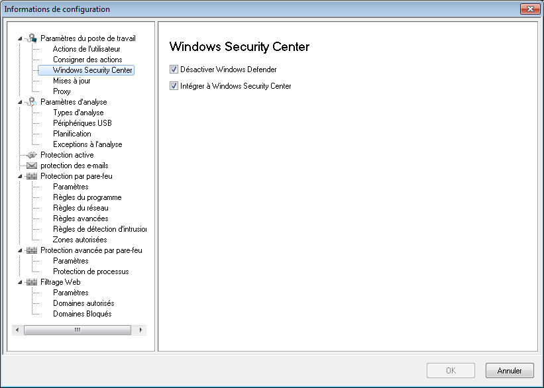This screenshot has width=544, height=388.
Task: Toggle the Intégrer à Windows Security Center checkbox
Action: pyautogui.click(x=174, y=86)
